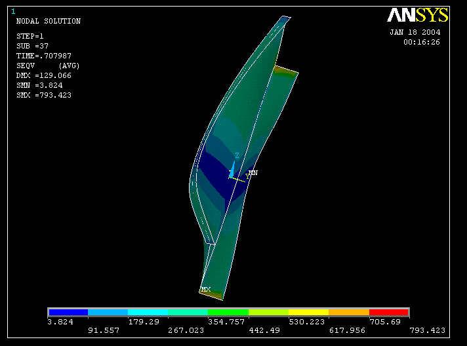
Task: Select the MX maximum stress marker
Action: tap(206, 289)
